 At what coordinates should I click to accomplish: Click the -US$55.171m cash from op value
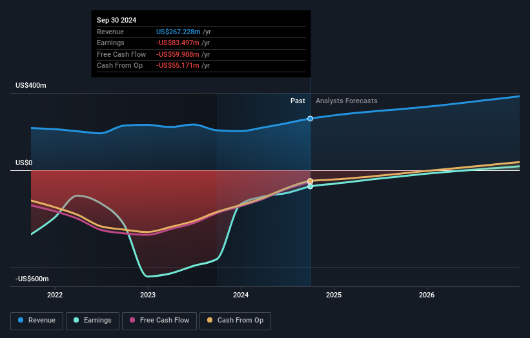pyautogui.click(x=178, y=66)
